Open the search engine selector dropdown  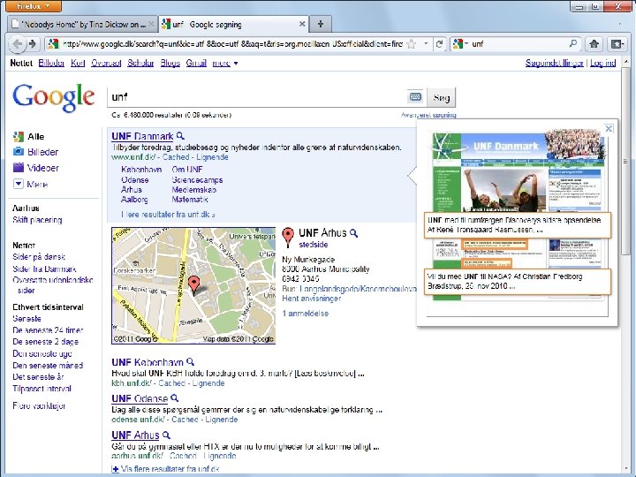coord(461,44)
